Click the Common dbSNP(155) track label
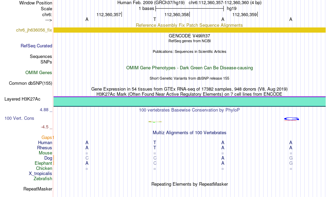Viewport: 326px width, 197px height. tap(31, 83)
